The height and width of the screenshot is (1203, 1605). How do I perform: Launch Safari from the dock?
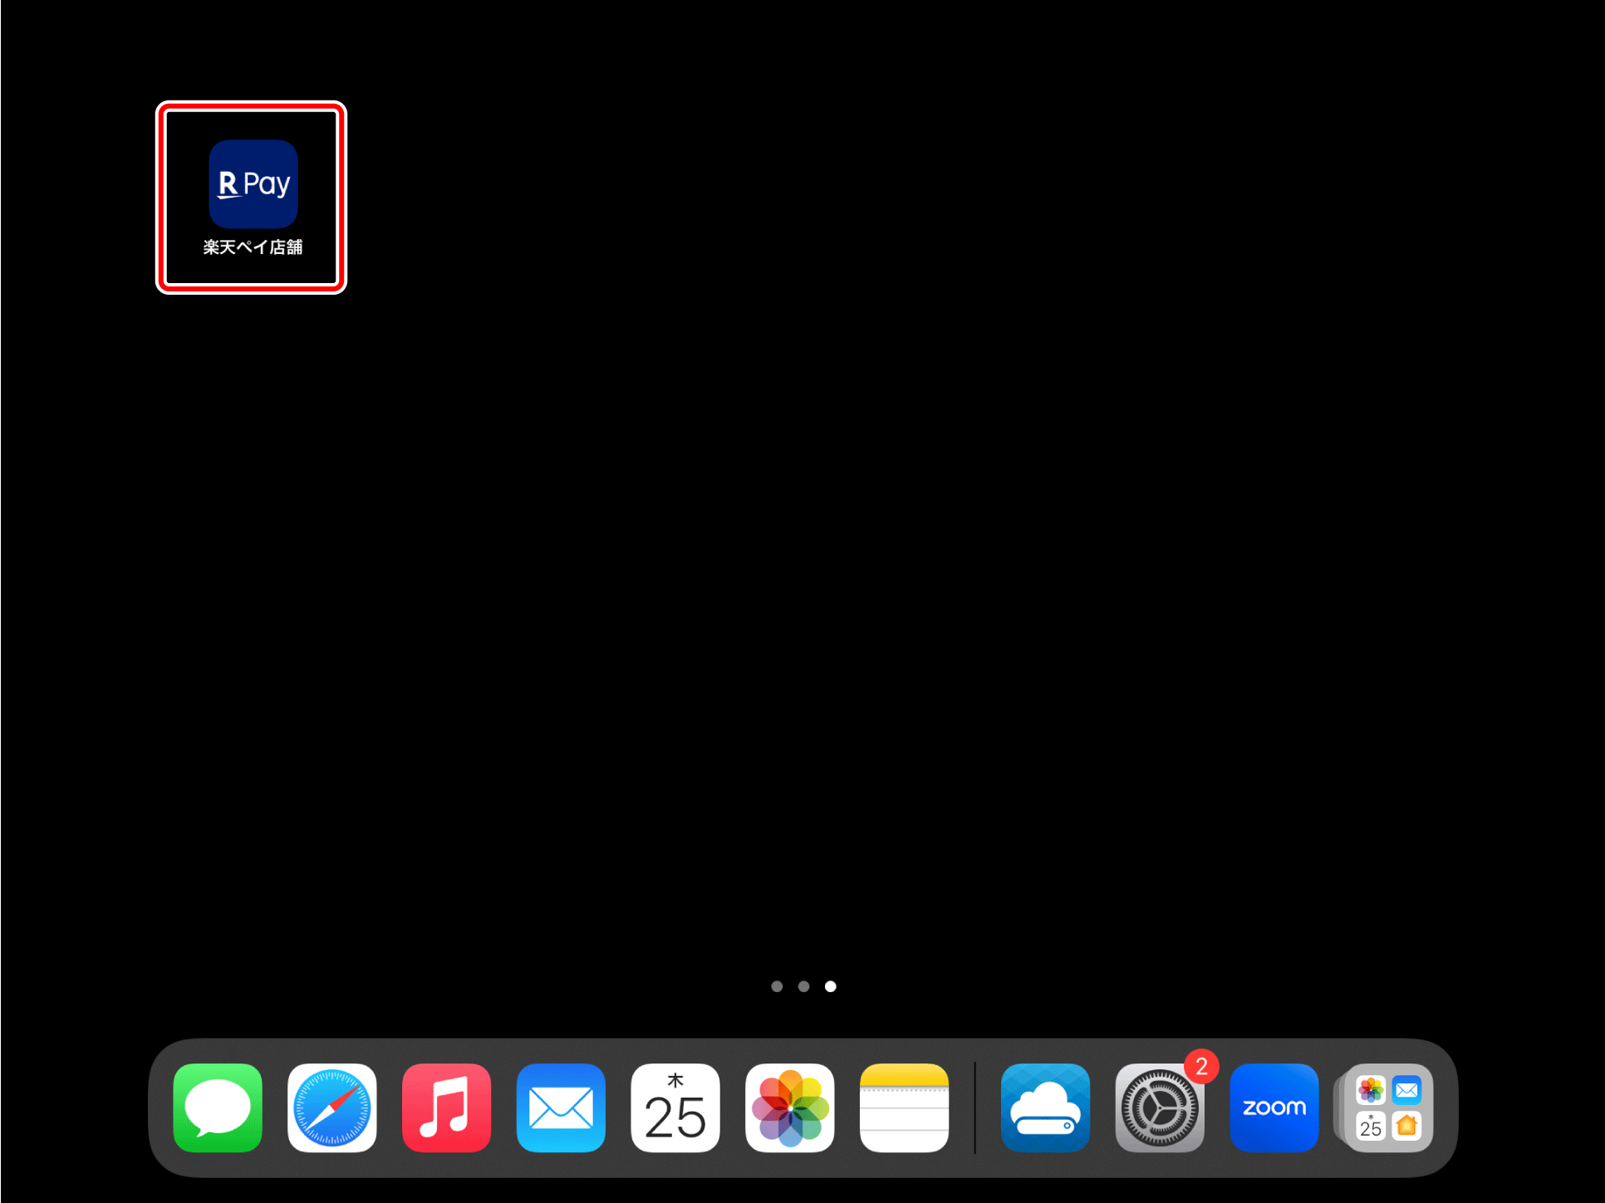point(332,1108)
